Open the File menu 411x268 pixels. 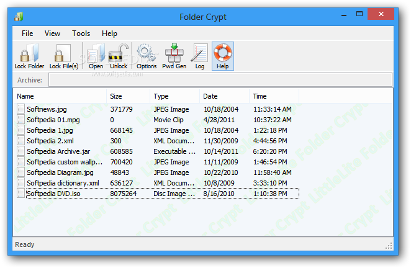[x=27, y=33]
